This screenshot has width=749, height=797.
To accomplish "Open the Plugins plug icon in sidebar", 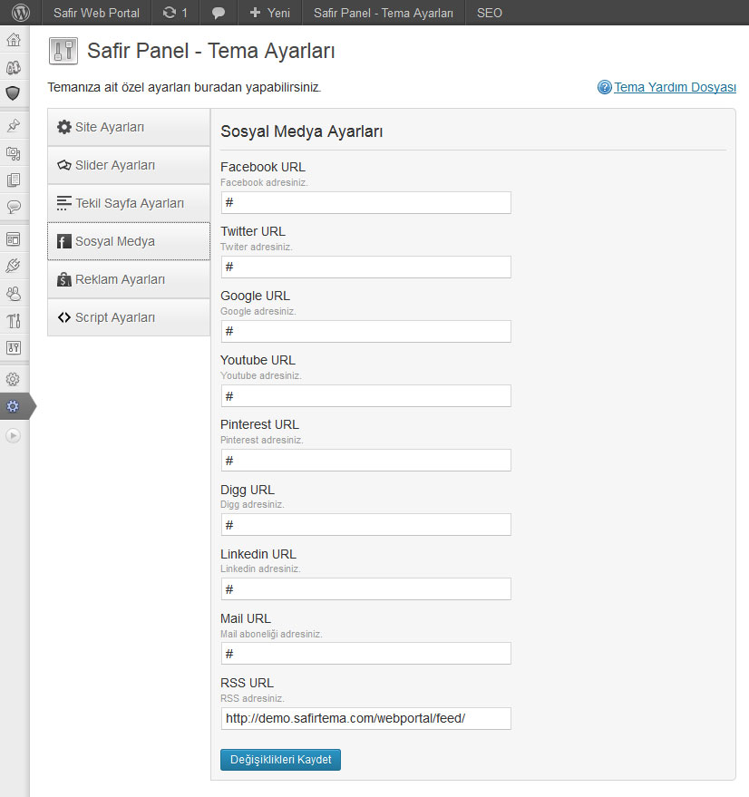I will (14, 266).
